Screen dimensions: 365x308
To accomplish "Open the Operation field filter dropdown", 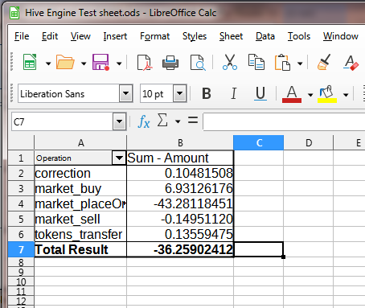I will pyautogui.click(x=119, y=158).
